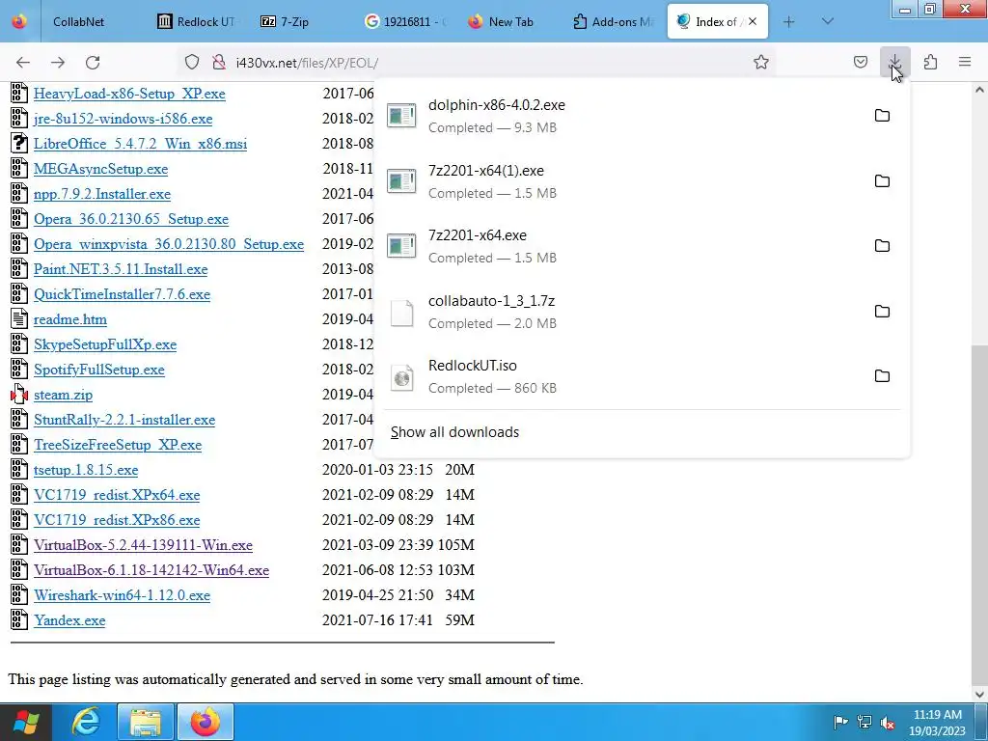988x741 pixels.
Task: Open the dolphin-x86-4.0.2.exe download file icon
Action: coord(401,116)
